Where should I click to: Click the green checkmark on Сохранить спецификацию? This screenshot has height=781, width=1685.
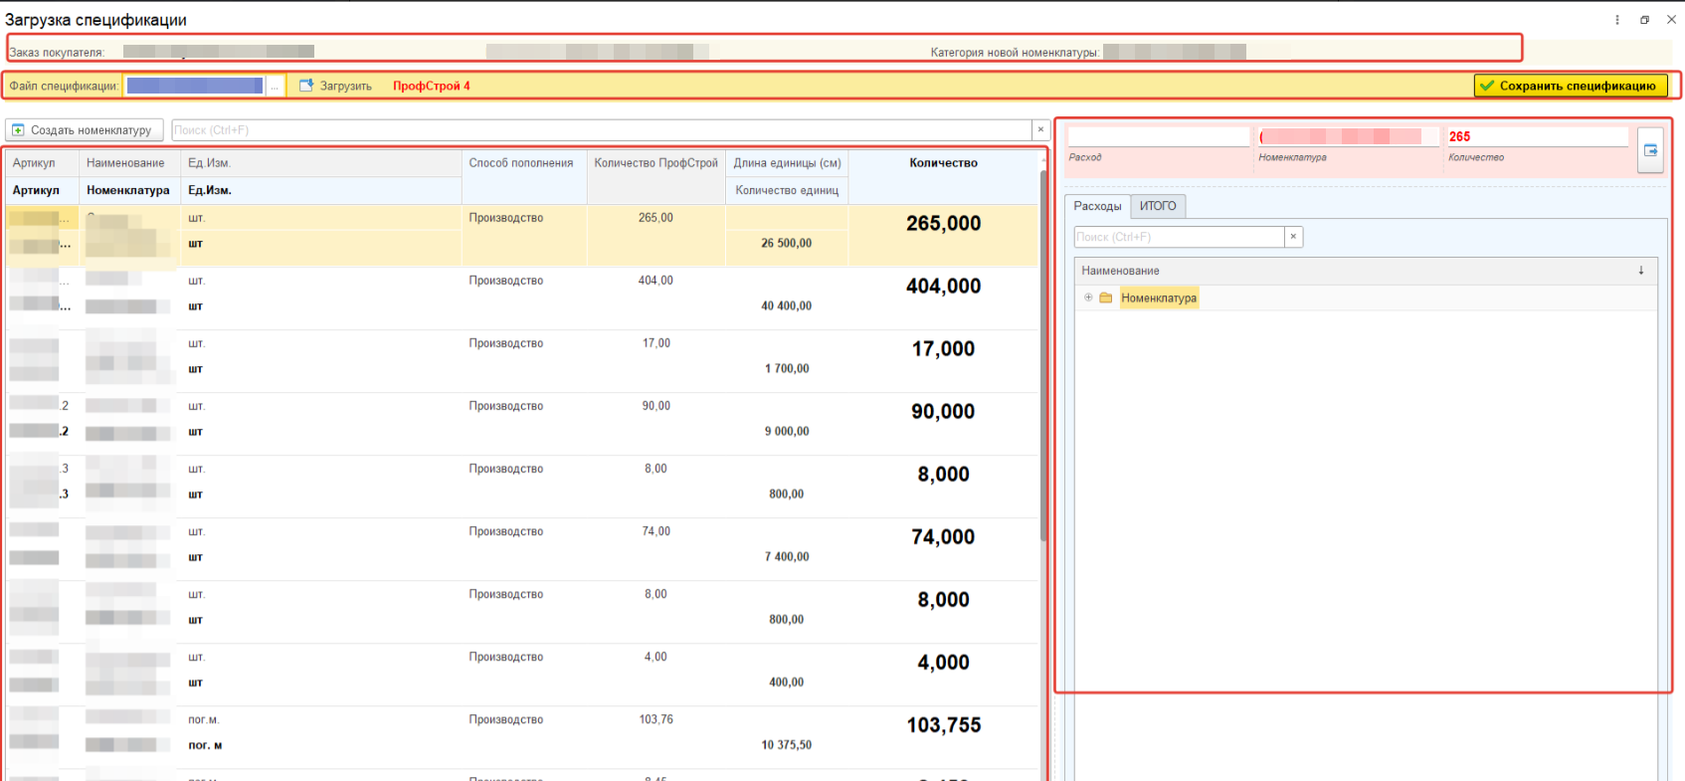1487,87
